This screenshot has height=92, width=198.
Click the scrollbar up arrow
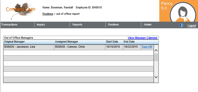point(156,50)
